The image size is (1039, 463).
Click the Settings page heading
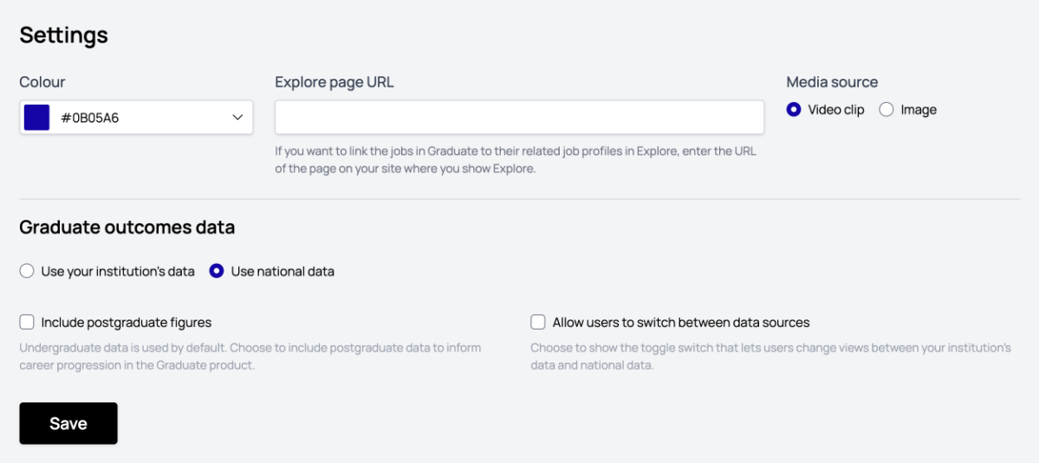(x=63, y=35)
